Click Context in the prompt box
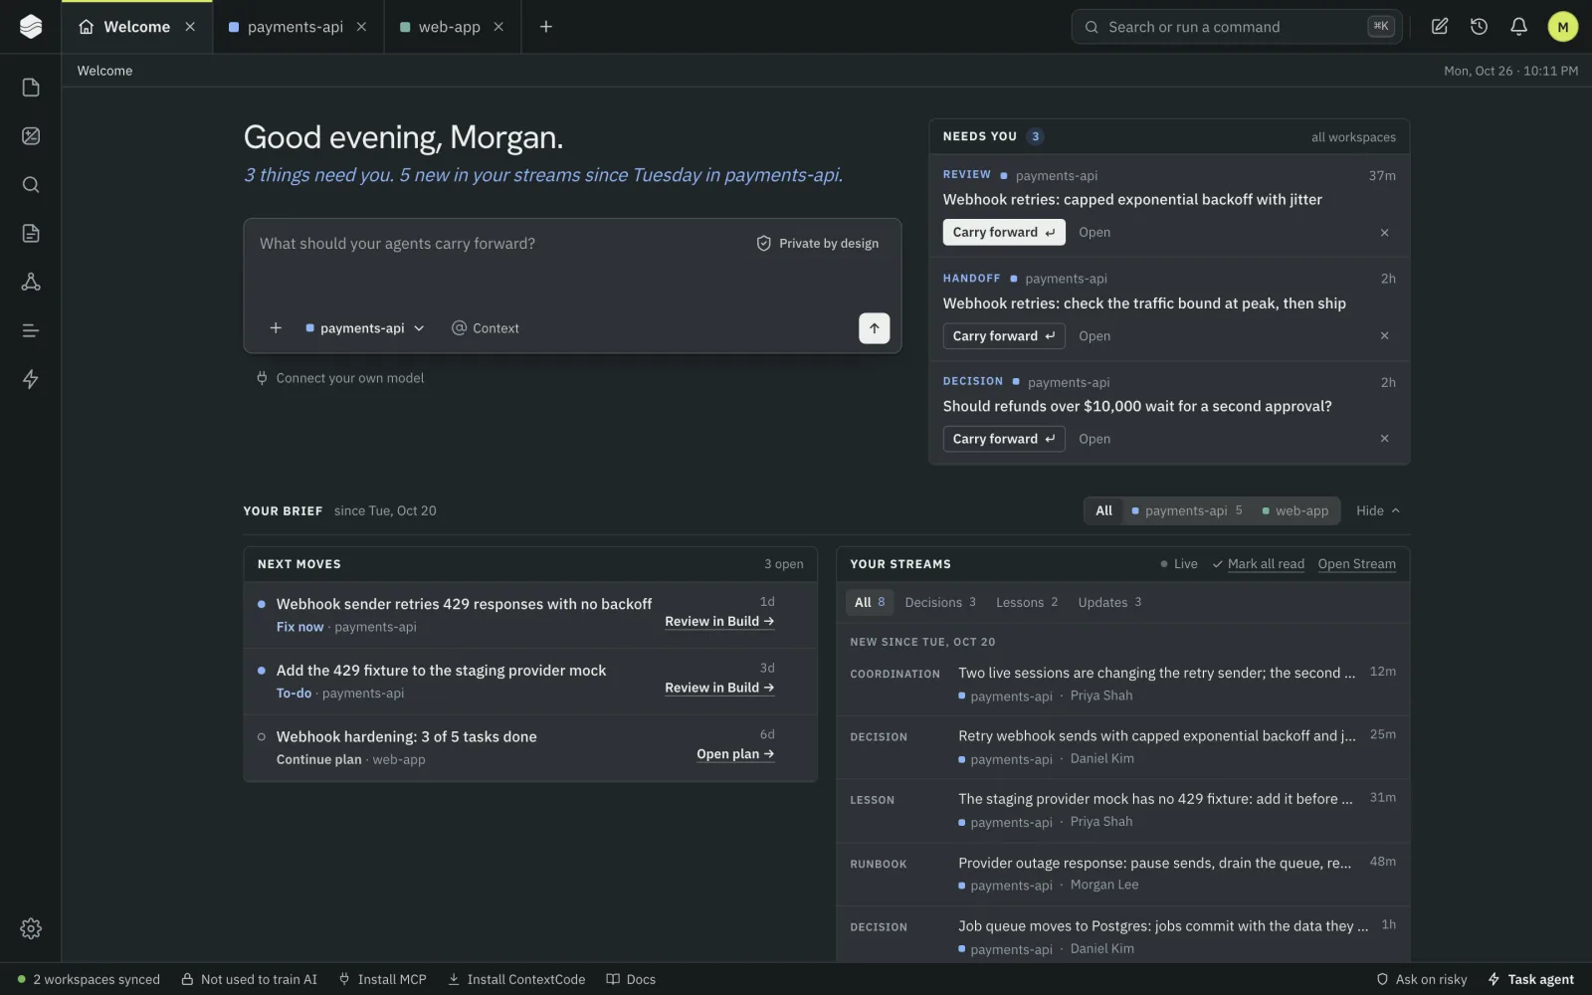 [486, 328]
